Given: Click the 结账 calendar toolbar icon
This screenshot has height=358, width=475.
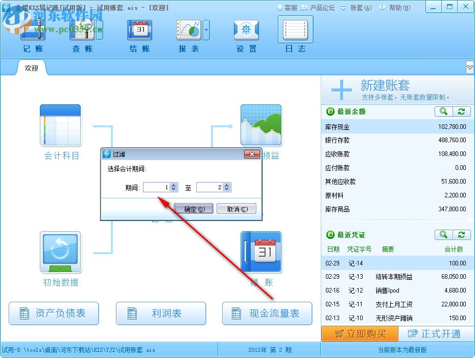Looking at the screenshot, I should tap(139, 30).
